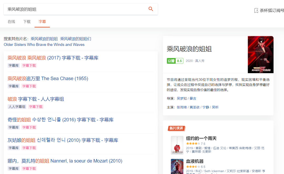Click the 乘风破浪的姐姐 info card title
The image size is (284, 174).
[x=189, y=49]
